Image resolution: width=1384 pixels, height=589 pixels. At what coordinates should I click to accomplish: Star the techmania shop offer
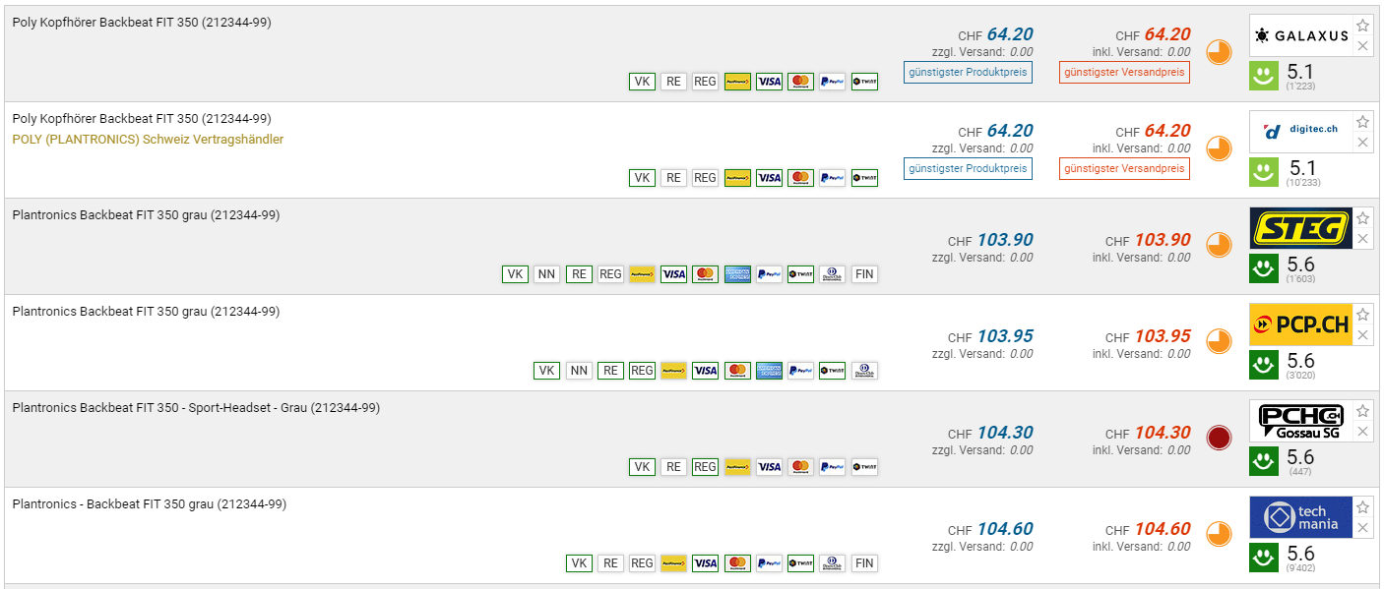point(1362,507)
